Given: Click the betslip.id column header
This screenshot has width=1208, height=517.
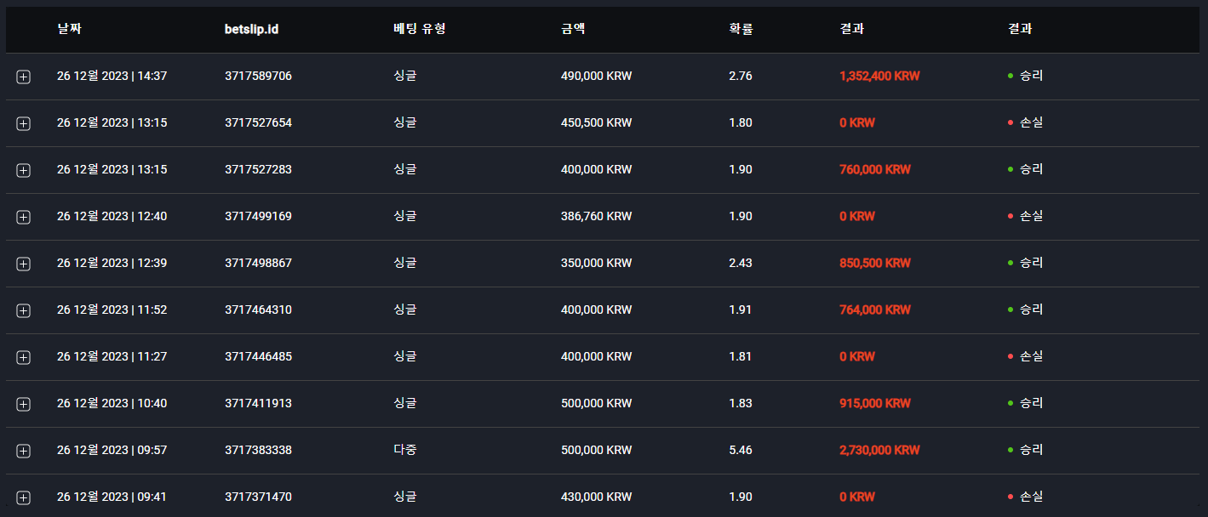Looking at the screenshot, I should point(252,29).
